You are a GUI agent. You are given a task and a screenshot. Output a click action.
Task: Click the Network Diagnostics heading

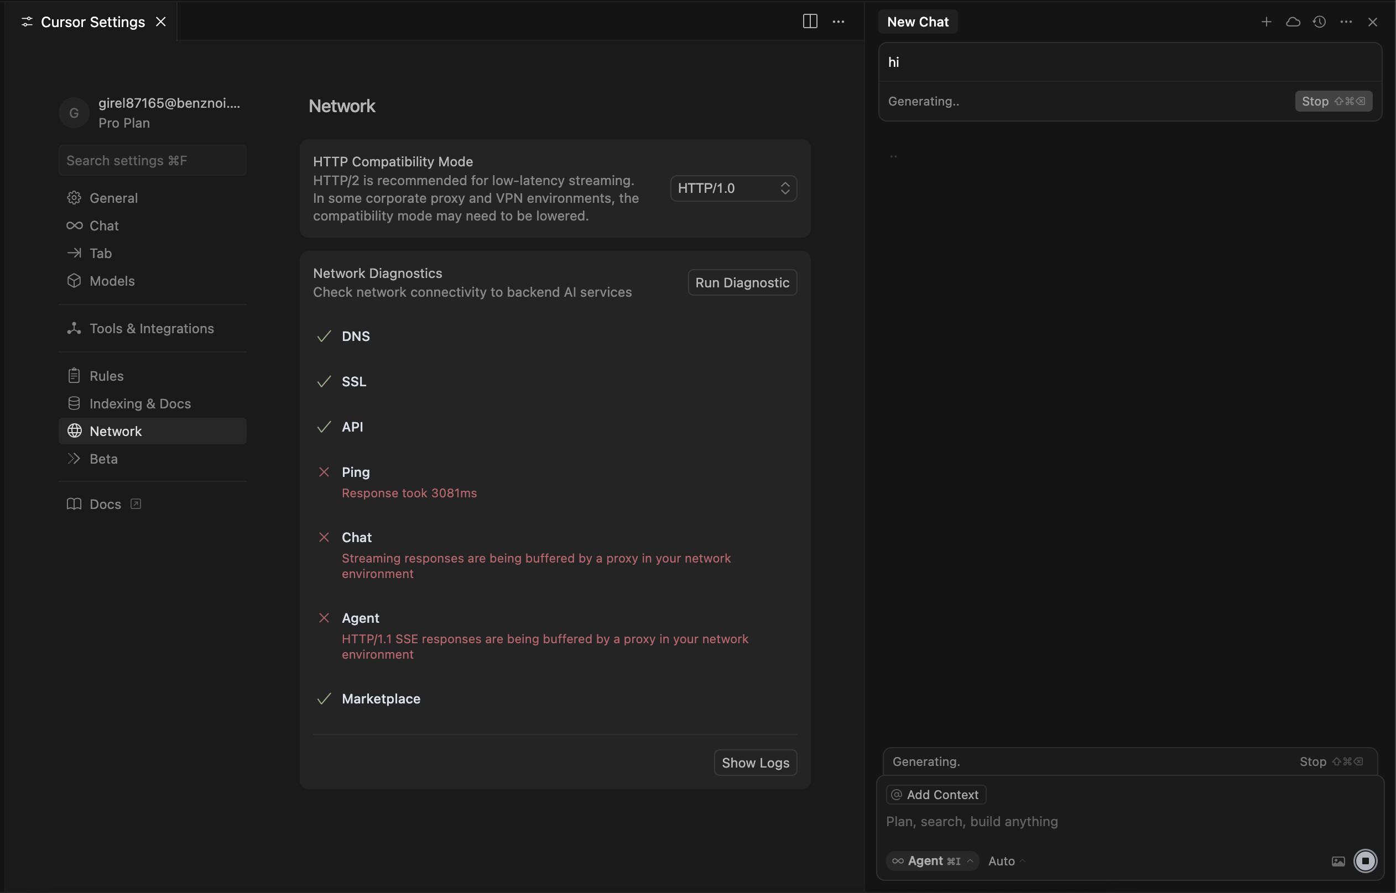378,273
